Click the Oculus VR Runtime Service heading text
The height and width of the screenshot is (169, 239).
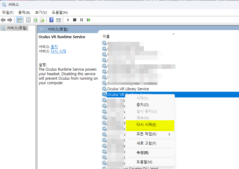tap(62, 37)
